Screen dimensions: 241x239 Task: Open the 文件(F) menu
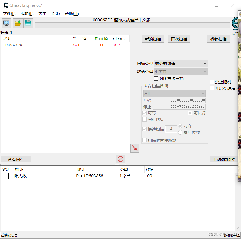click(x=9, y=14)
